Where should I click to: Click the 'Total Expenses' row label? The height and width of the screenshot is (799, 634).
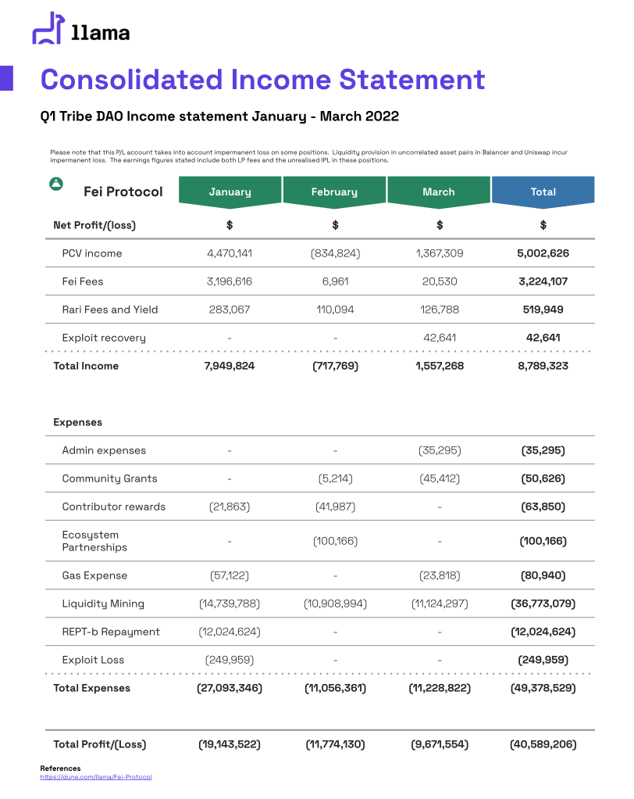point(91,688)
